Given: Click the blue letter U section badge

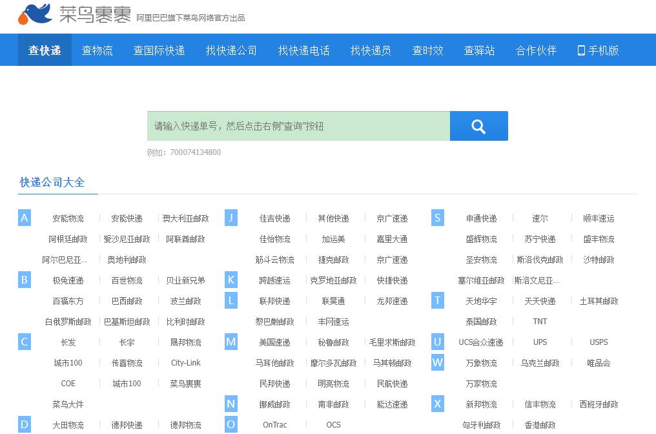Looking at the screenshot, I should (x=437, y=342).
